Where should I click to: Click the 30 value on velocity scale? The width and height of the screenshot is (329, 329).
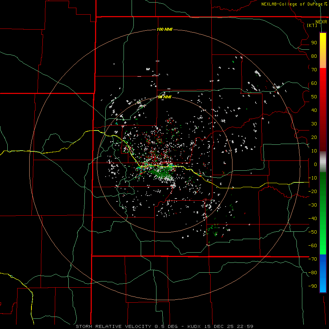coord(314,124)
